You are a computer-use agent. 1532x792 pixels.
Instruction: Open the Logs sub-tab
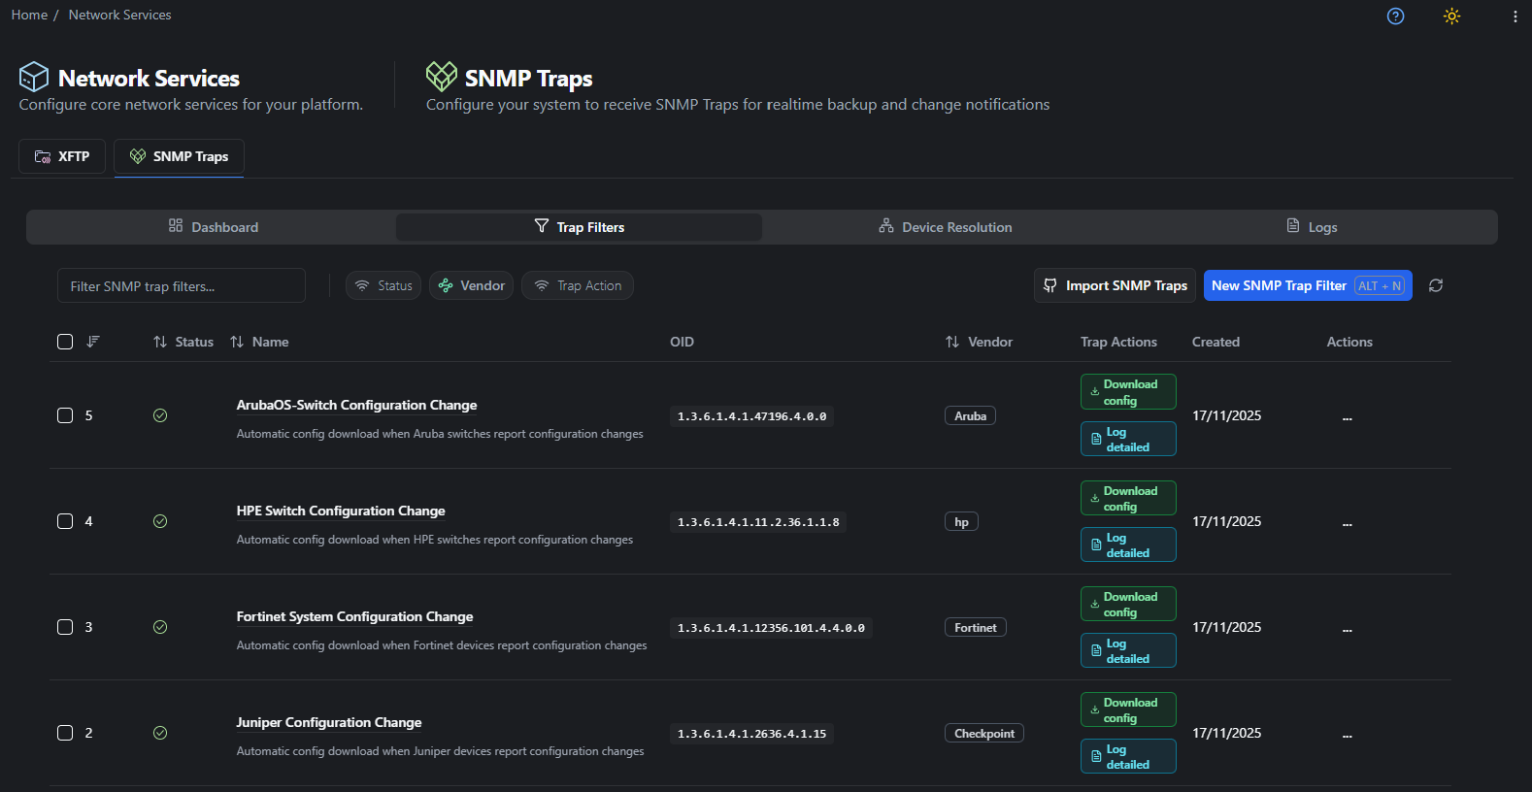click(1312, 227)
